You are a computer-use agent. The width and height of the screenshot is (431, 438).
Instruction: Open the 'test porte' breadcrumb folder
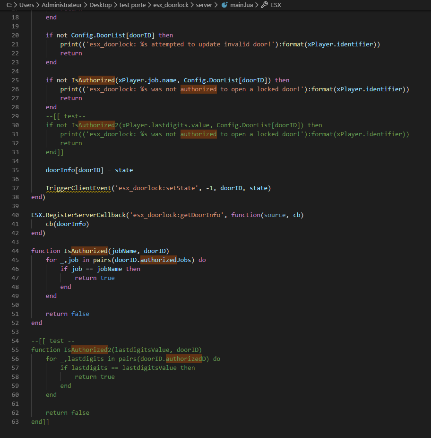coord(133,5)
